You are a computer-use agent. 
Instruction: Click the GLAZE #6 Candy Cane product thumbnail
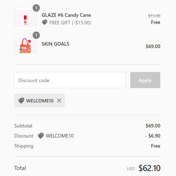tap(25, 19)
